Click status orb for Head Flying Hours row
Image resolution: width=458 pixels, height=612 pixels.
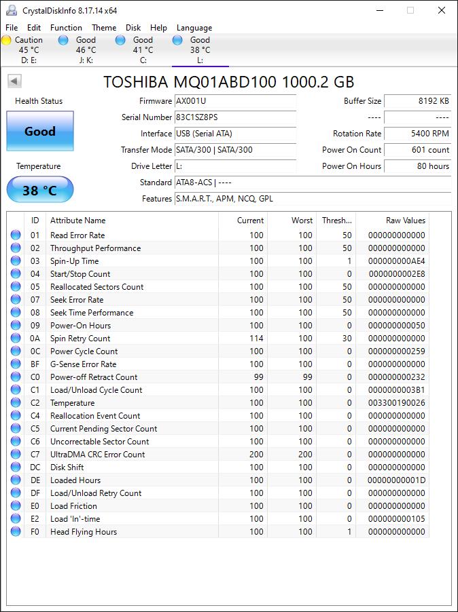point(16,531)
